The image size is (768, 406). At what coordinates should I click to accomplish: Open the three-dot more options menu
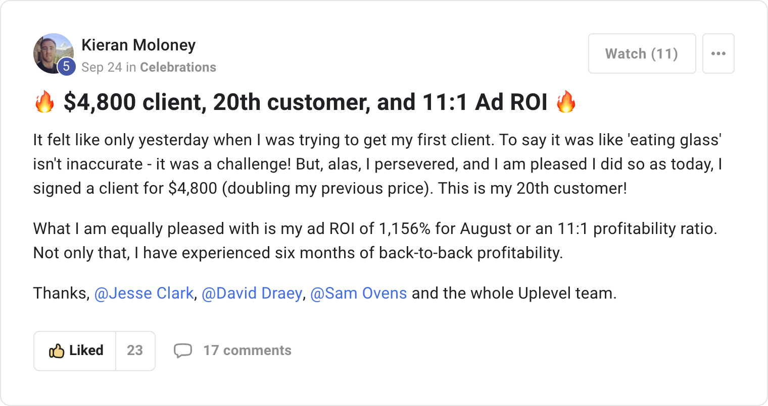coord(718,53)
